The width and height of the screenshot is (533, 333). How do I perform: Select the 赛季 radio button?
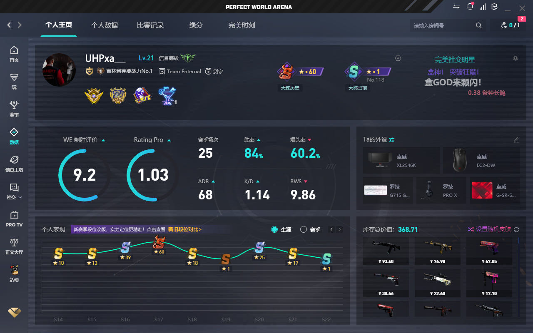[304, 229]
